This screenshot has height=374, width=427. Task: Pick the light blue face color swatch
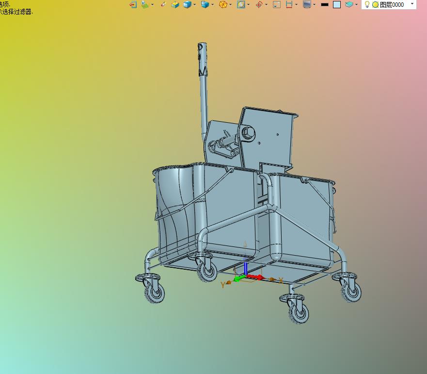click(337, 5)
